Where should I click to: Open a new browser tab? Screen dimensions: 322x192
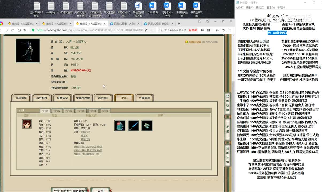(179, 23)
